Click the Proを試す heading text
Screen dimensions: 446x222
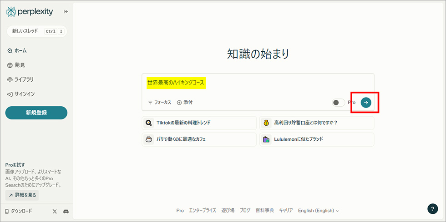15,165
